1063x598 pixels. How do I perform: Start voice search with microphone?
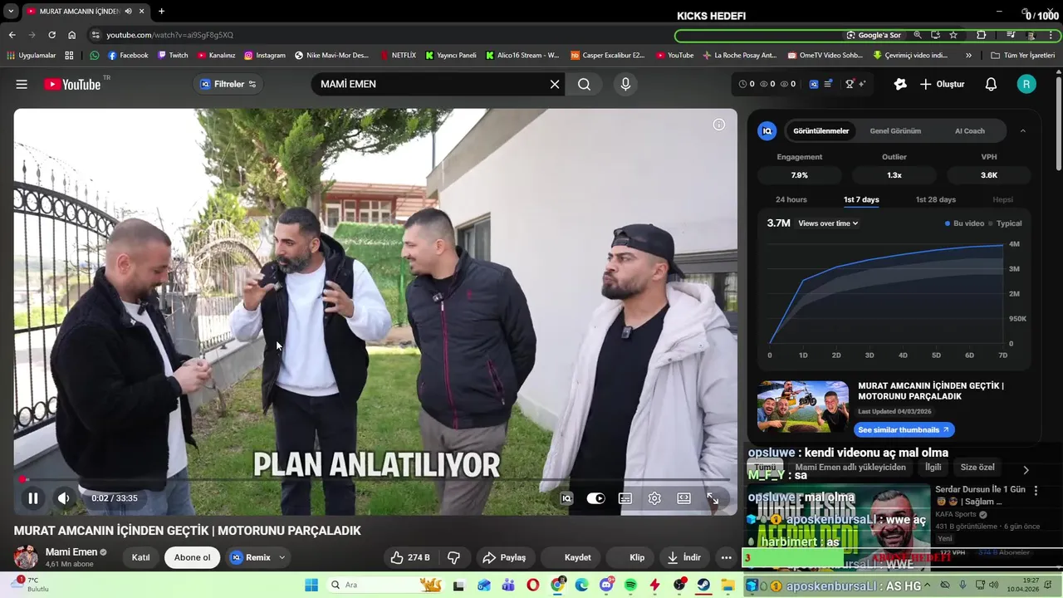pos(625,84)
